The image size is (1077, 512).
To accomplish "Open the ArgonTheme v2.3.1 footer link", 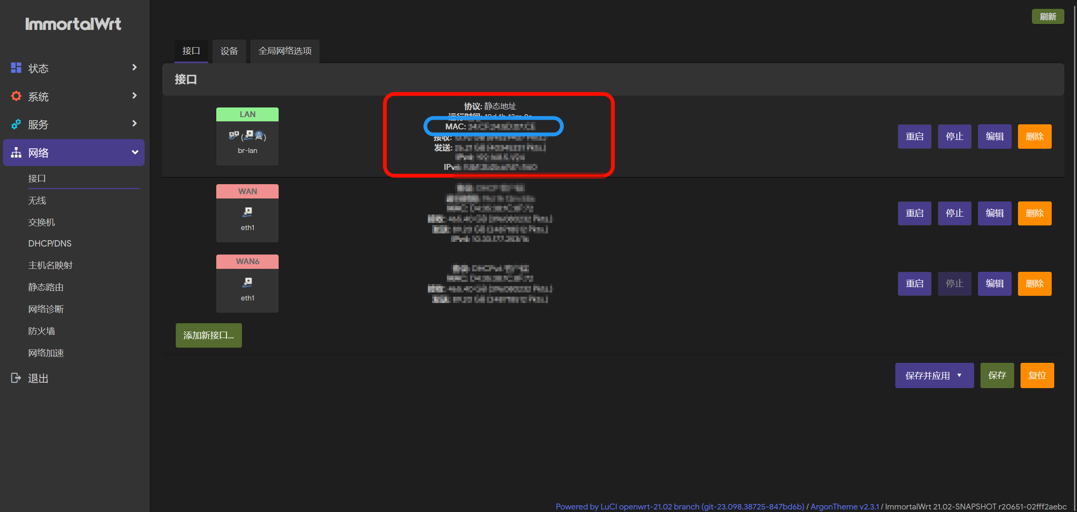I will [x=844, y=507].
